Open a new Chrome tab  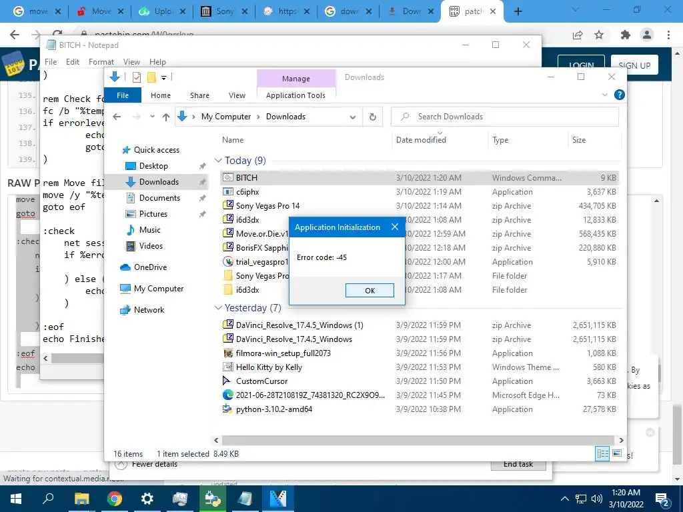click(518, 11)
